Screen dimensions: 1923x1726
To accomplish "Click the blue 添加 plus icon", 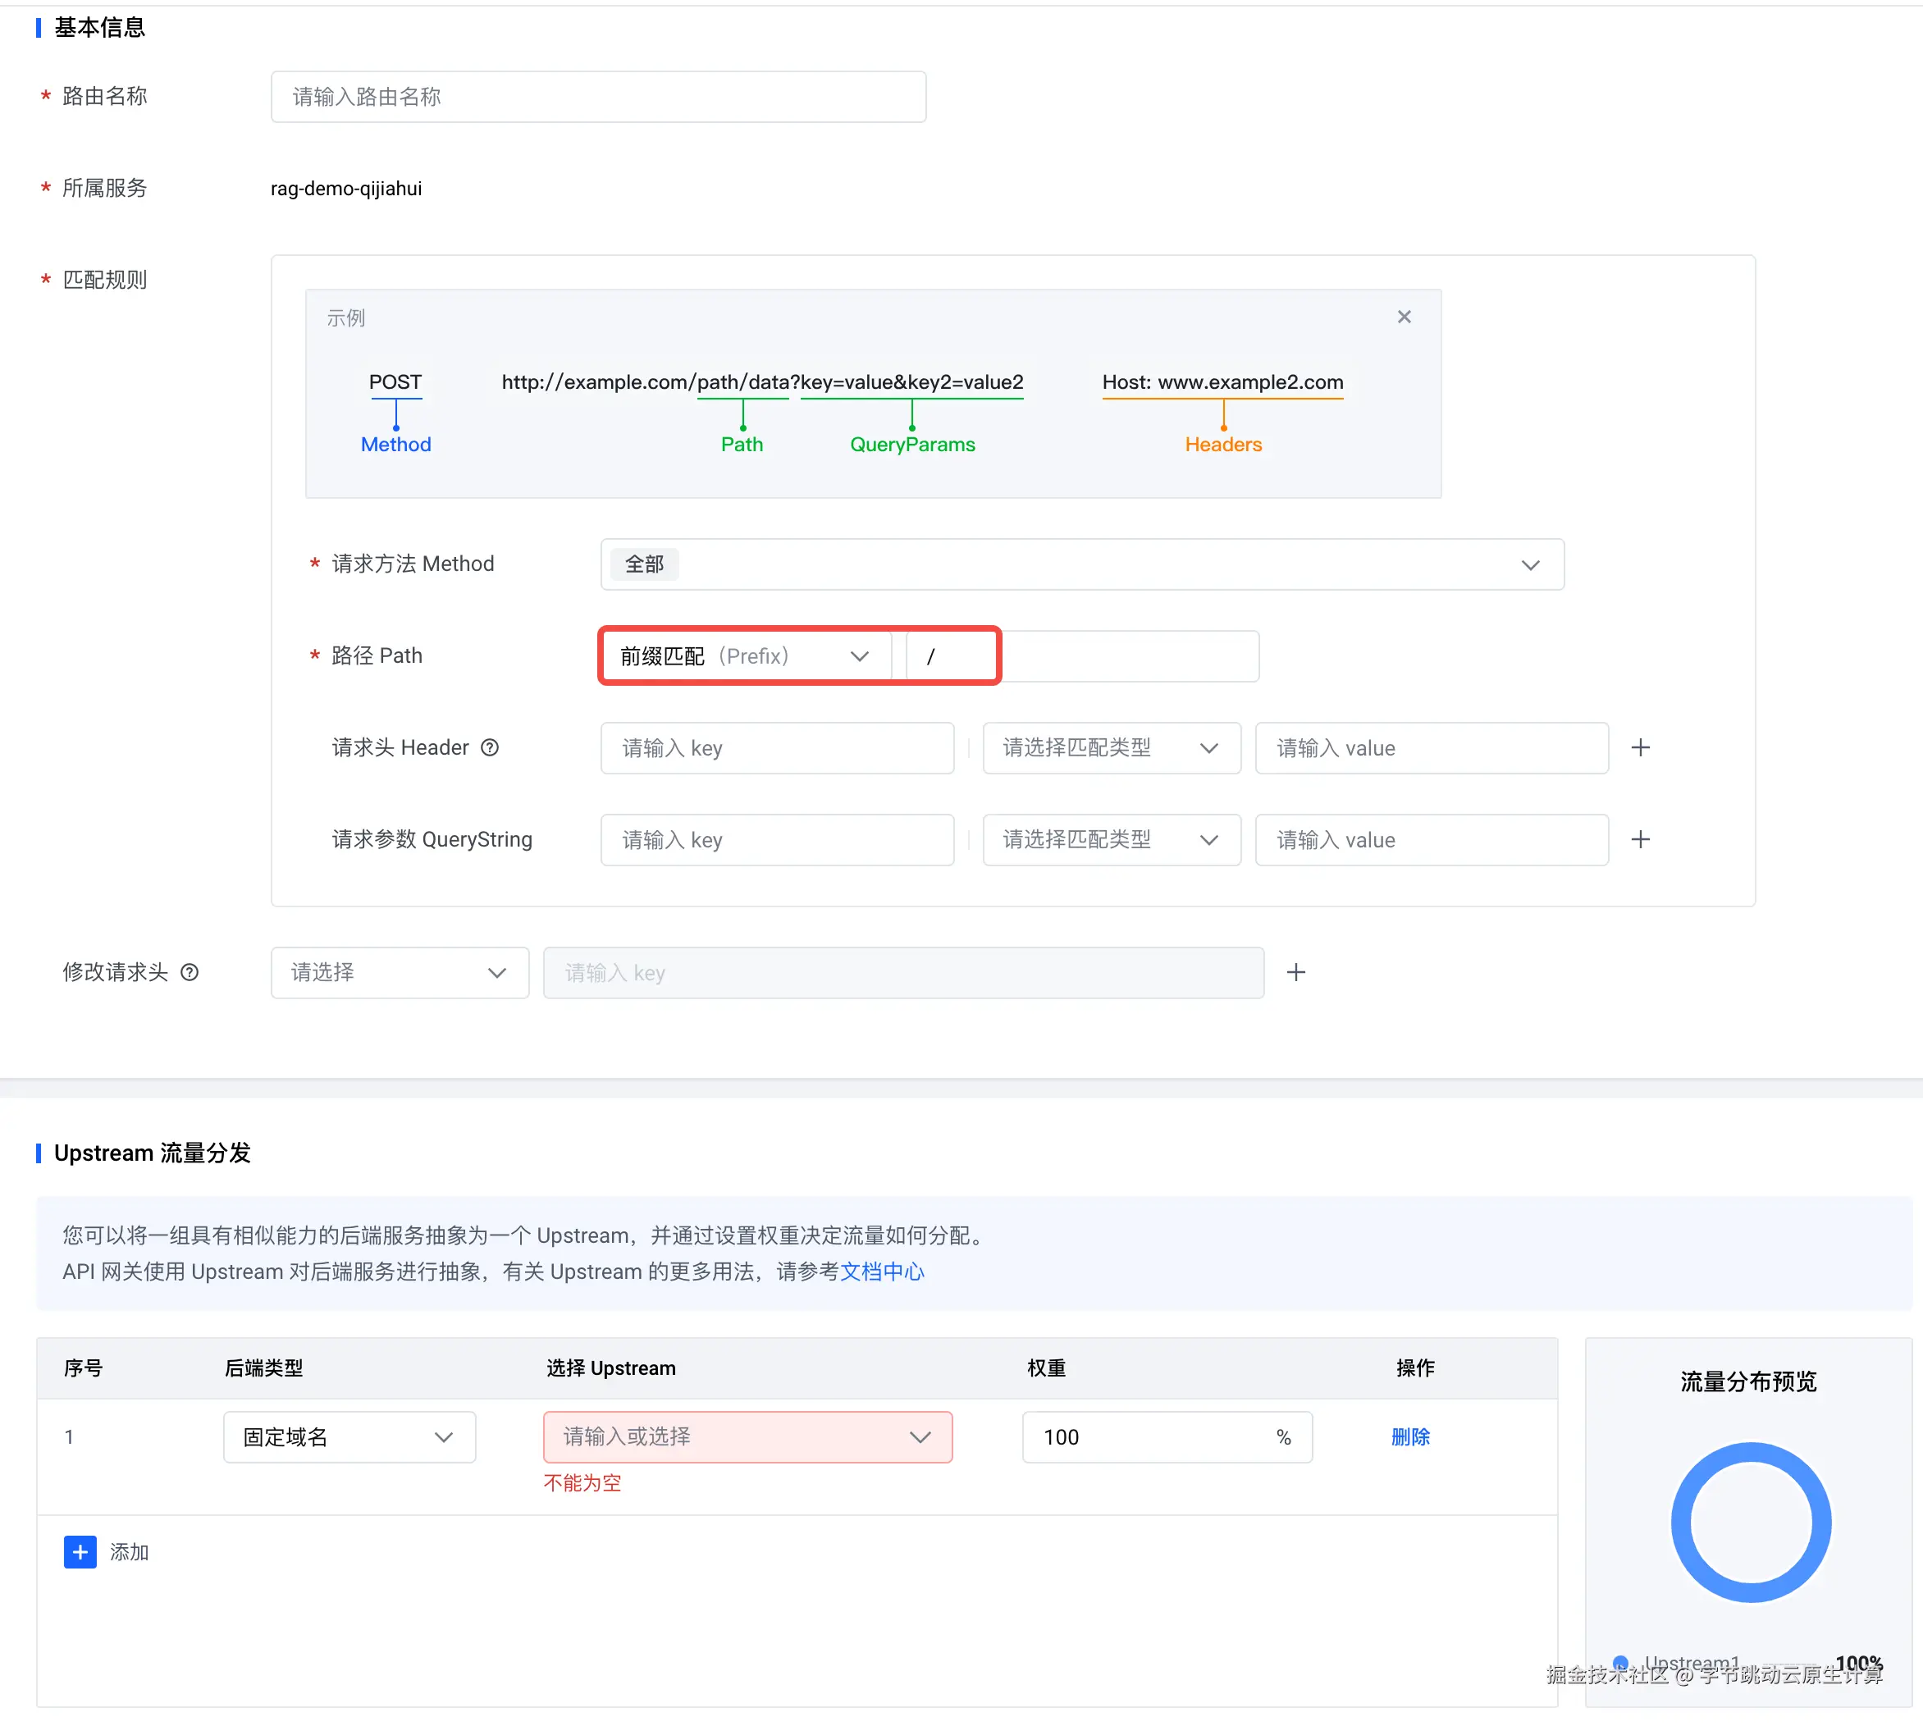I will [80, 1551].
